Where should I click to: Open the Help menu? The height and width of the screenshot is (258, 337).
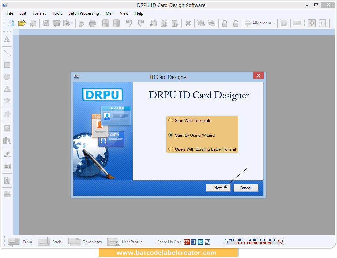pyautogui.click(x=139, y=13)
